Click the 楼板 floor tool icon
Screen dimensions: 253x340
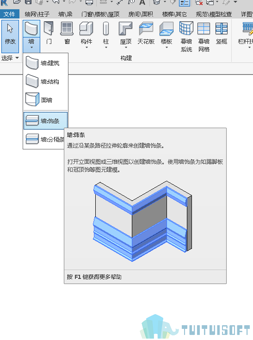click(x=167, y=29)
